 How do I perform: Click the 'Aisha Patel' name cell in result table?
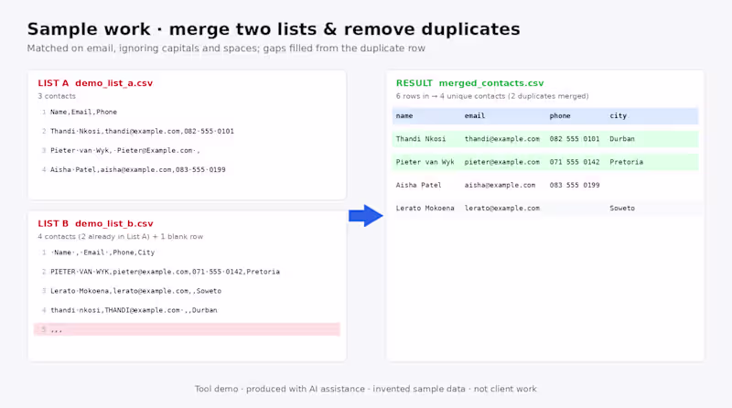click(x=419, y=186)
